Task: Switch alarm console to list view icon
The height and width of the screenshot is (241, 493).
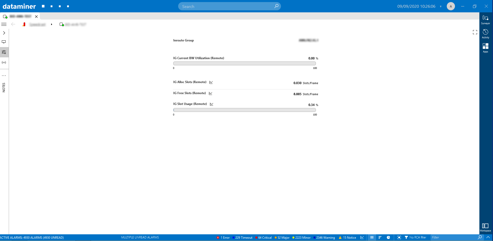Action: click(x=372, y=237)
